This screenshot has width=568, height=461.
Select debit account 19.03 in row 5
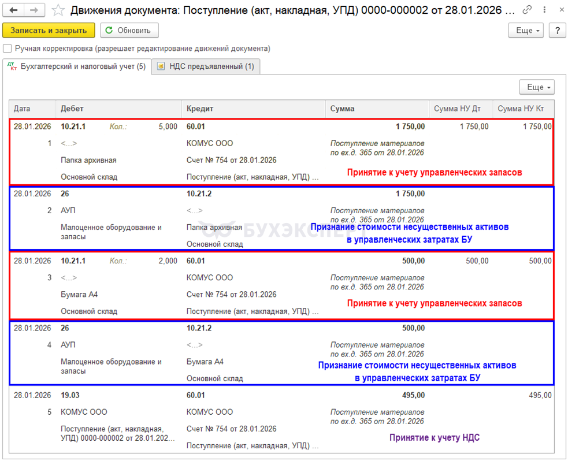(x=70, y=395)
